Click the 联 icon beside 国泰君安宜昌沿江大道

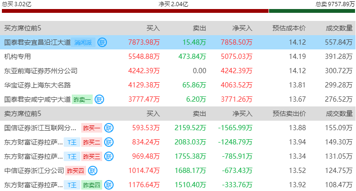[x=102, y=42]
